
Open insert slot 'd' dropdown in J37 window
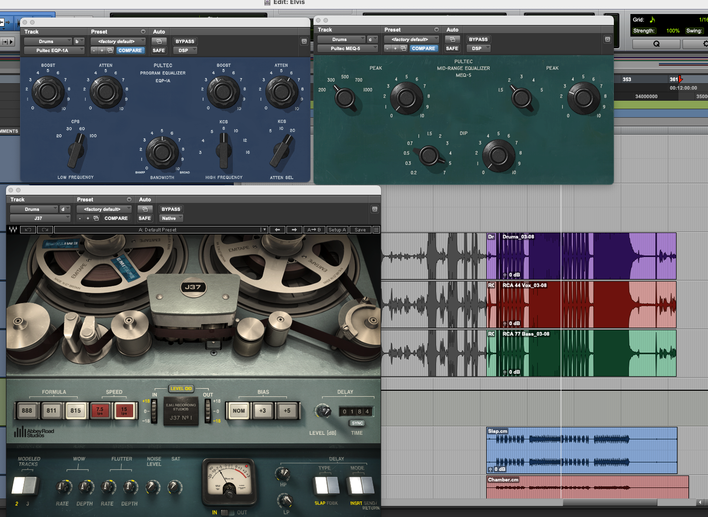click(x=65, y=209)
